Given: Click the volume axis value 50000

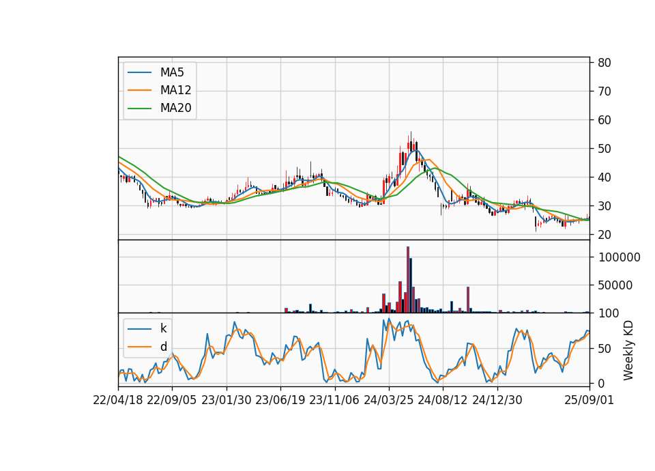Looking at the screenshot, I should pos(615,285).
